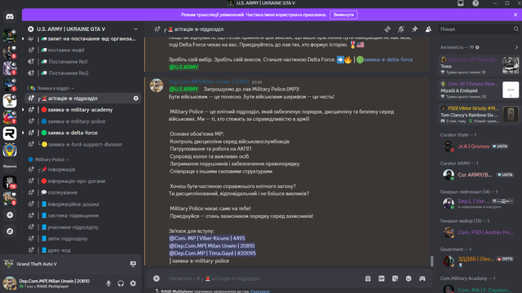
Task: Click the attach file plus button
Action: pos(157,278)
